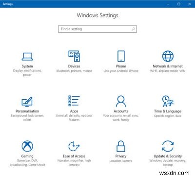
Task: Click 'Bluetooth, printers, mouse' description
Action: tap(74, 71)
